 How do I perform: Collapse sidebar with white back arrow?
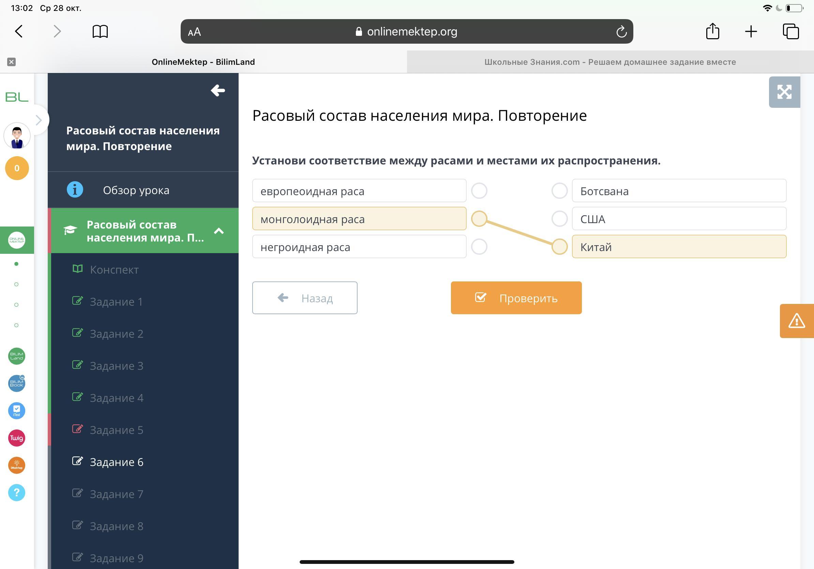218,90
